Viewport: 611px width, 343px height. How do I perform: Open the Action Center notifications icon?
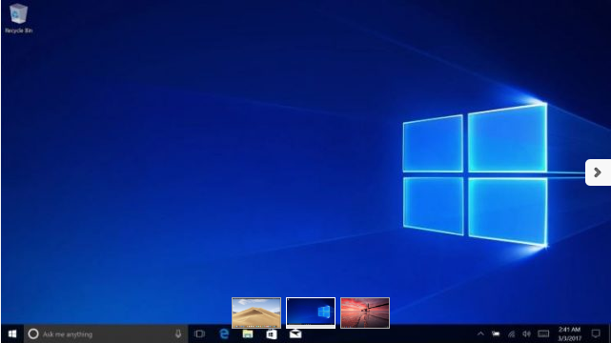[596, 333]
